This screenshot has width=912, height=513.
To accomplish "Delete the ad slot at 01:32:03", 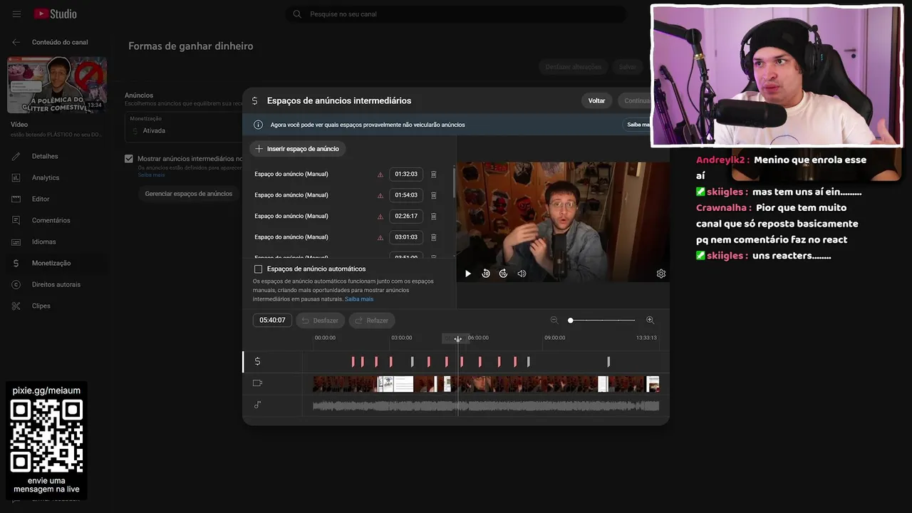I will (x=433, y=174).
